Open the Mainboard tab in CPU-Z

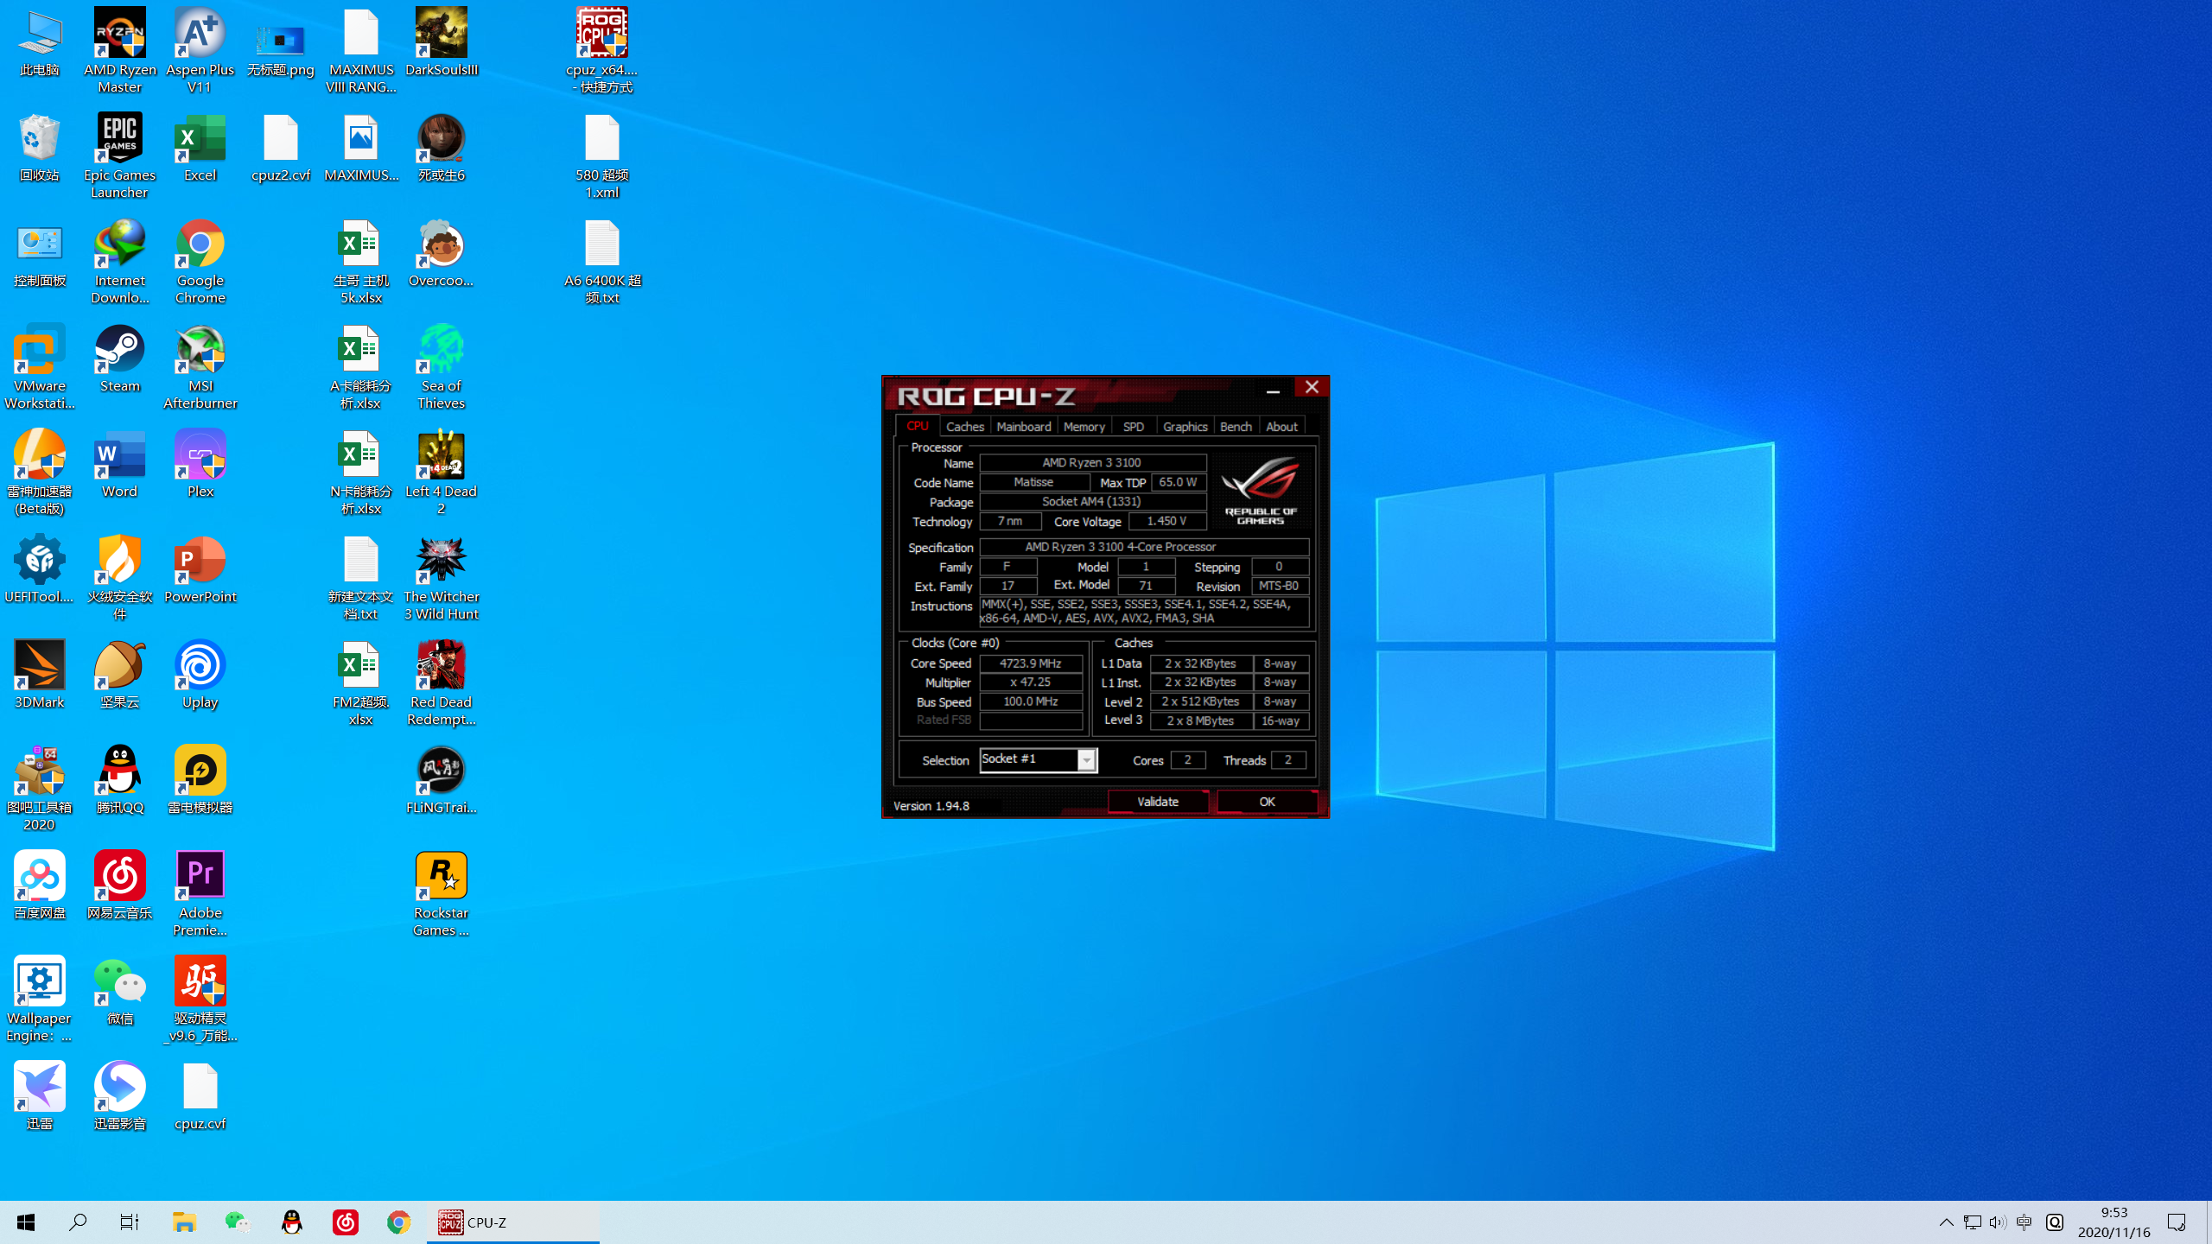[1024, 427]
